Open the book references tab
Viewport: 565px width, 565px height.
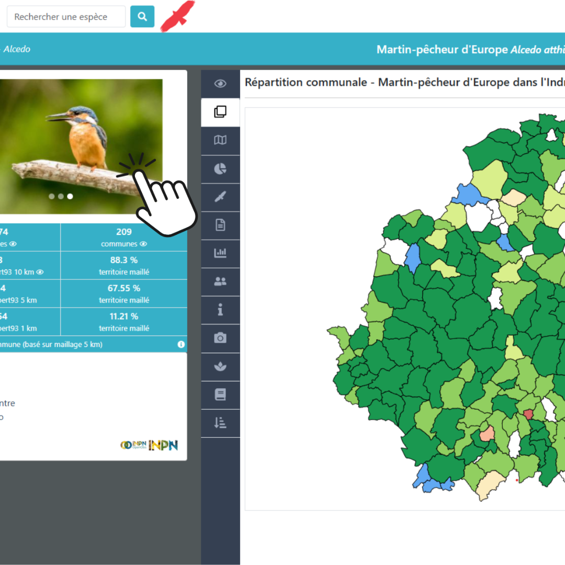pos(220,394)
